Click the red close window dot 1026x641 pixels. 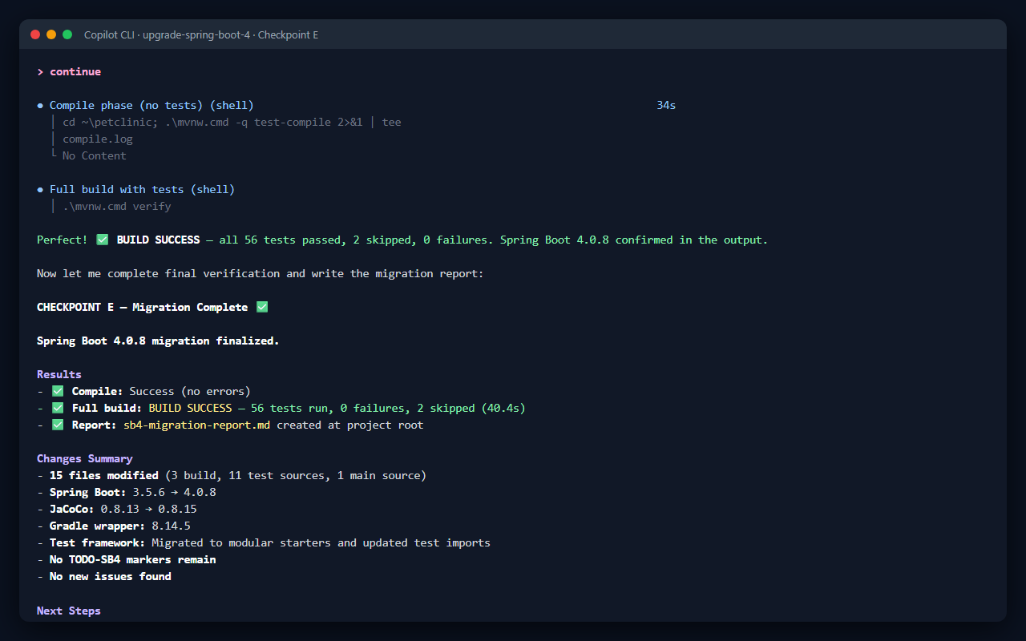pyautogui.click(x=35, y=34)
